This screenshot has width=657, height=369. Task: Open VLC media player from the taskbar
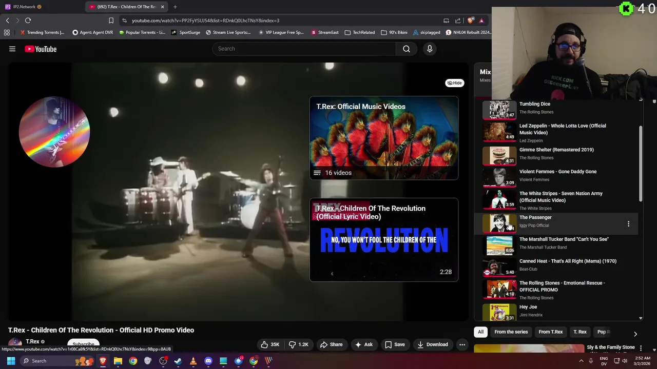pyautogui.click(x=193, y=361)
